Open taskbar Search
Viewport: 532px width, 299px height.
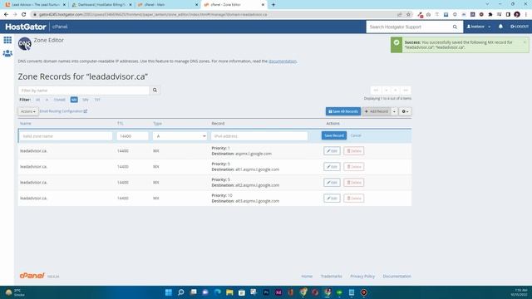[181, 292]
